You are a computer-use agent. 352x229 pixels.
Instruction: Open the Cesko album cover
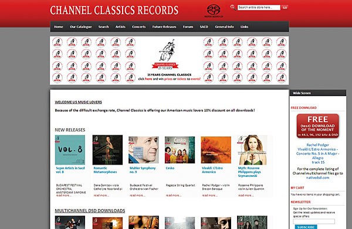pyautogui.click(x=180, y=150)
